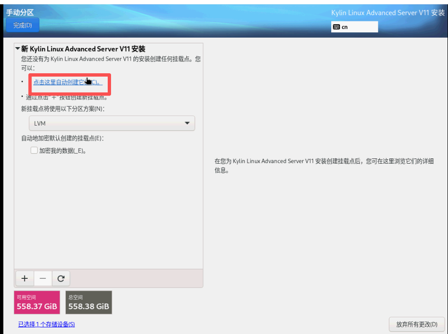Screen dimensions: 448x334
Task: Click the reload storage configuration icon
Action: coord(61,278)
